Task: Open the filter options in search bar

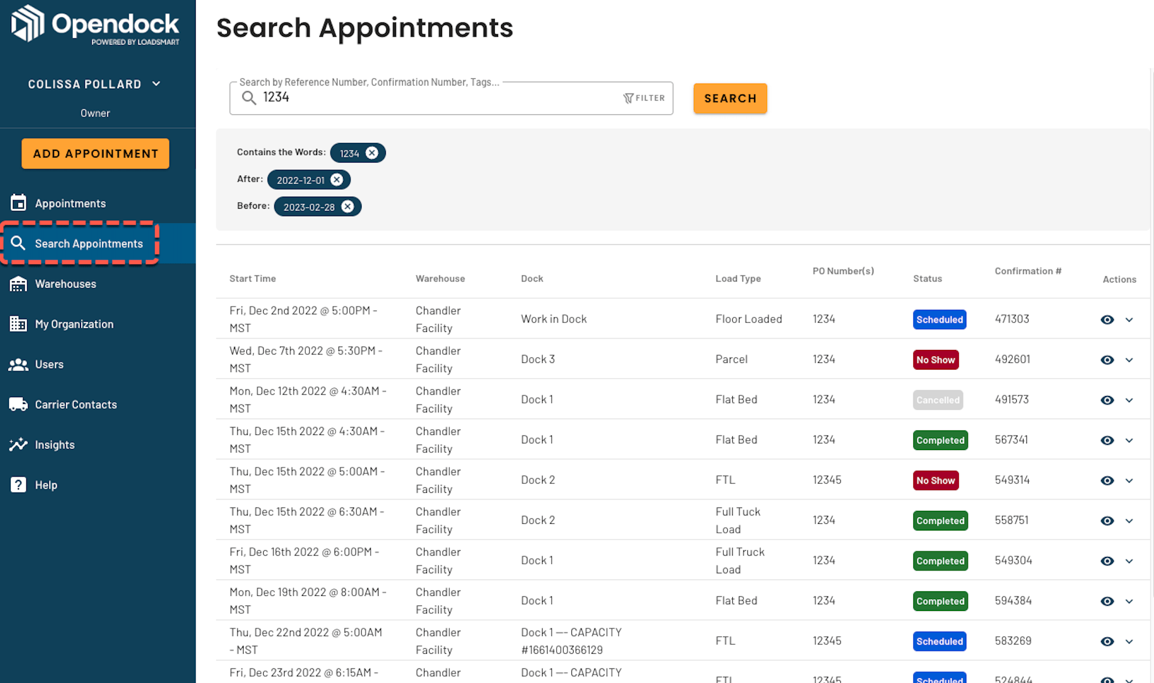Action: (644, 98)
